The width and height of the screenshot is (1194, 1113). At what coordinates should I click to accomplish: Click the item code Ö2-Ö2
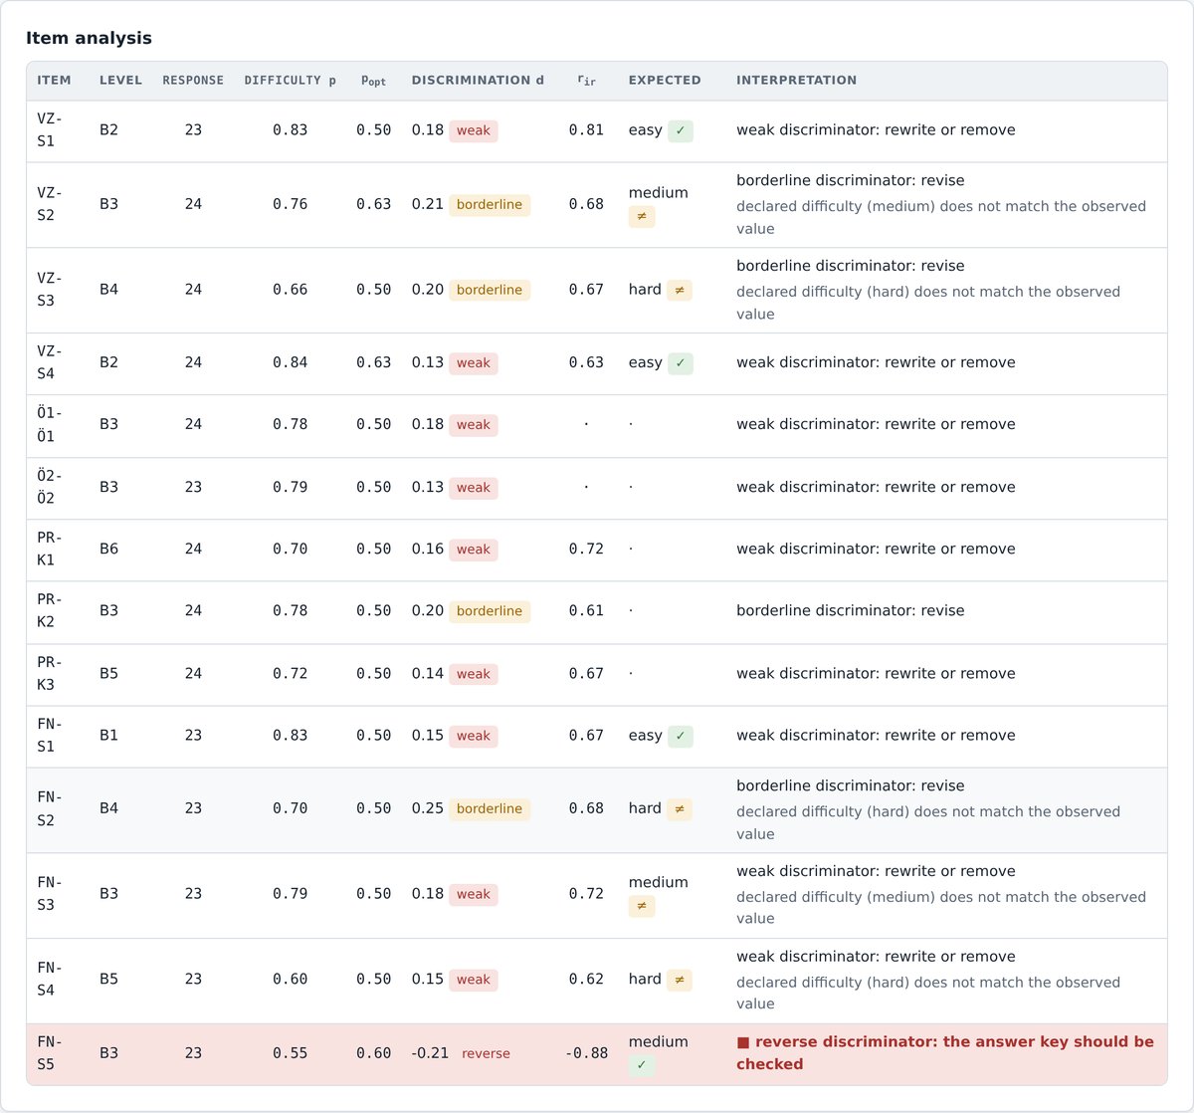point(50,487)
